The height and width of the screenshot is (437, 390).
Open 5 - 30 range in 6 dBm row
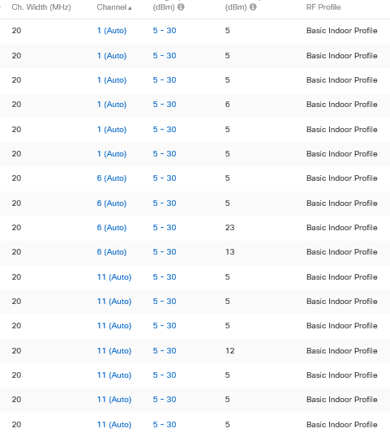[x=165, y=105]
